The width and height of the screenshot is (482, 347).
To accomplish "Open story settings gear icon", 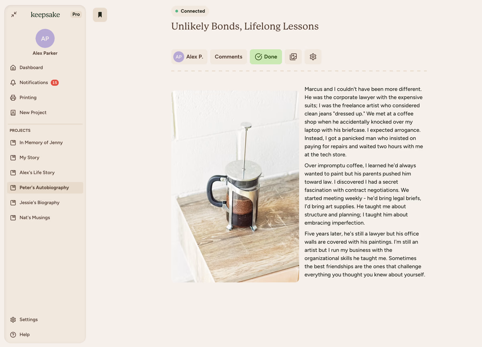I will point(313,57).
